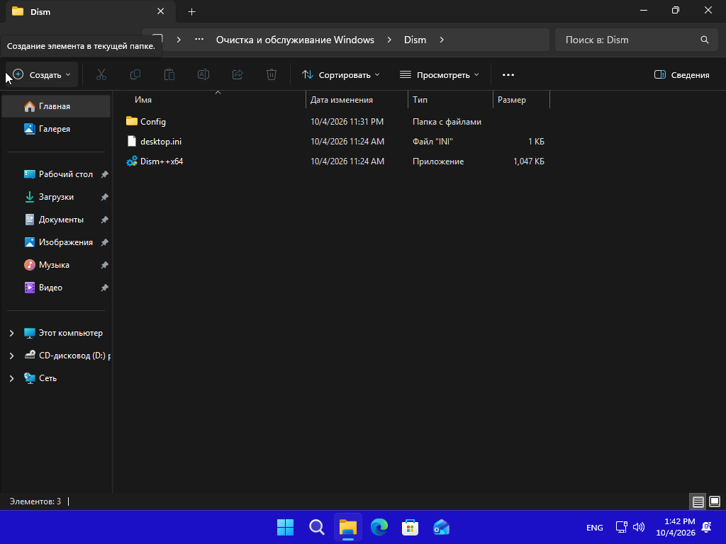Click the Dism breadcrumb segment
This screenshot has height=544, width=726.
(415, 40)
